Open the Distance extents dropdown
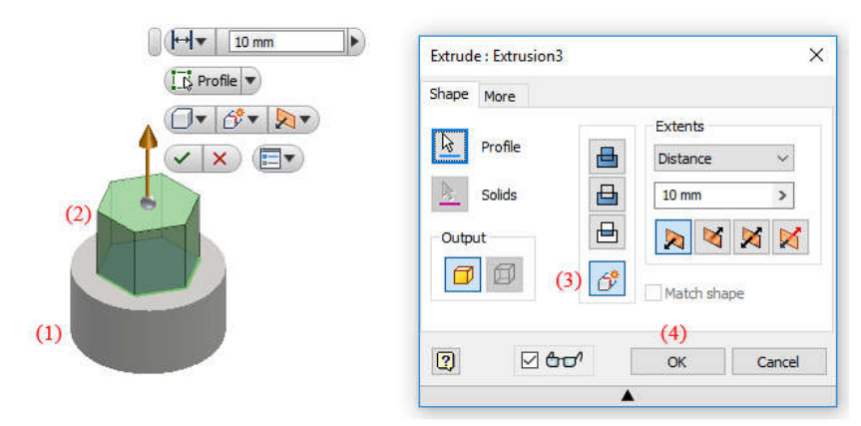 723,159
